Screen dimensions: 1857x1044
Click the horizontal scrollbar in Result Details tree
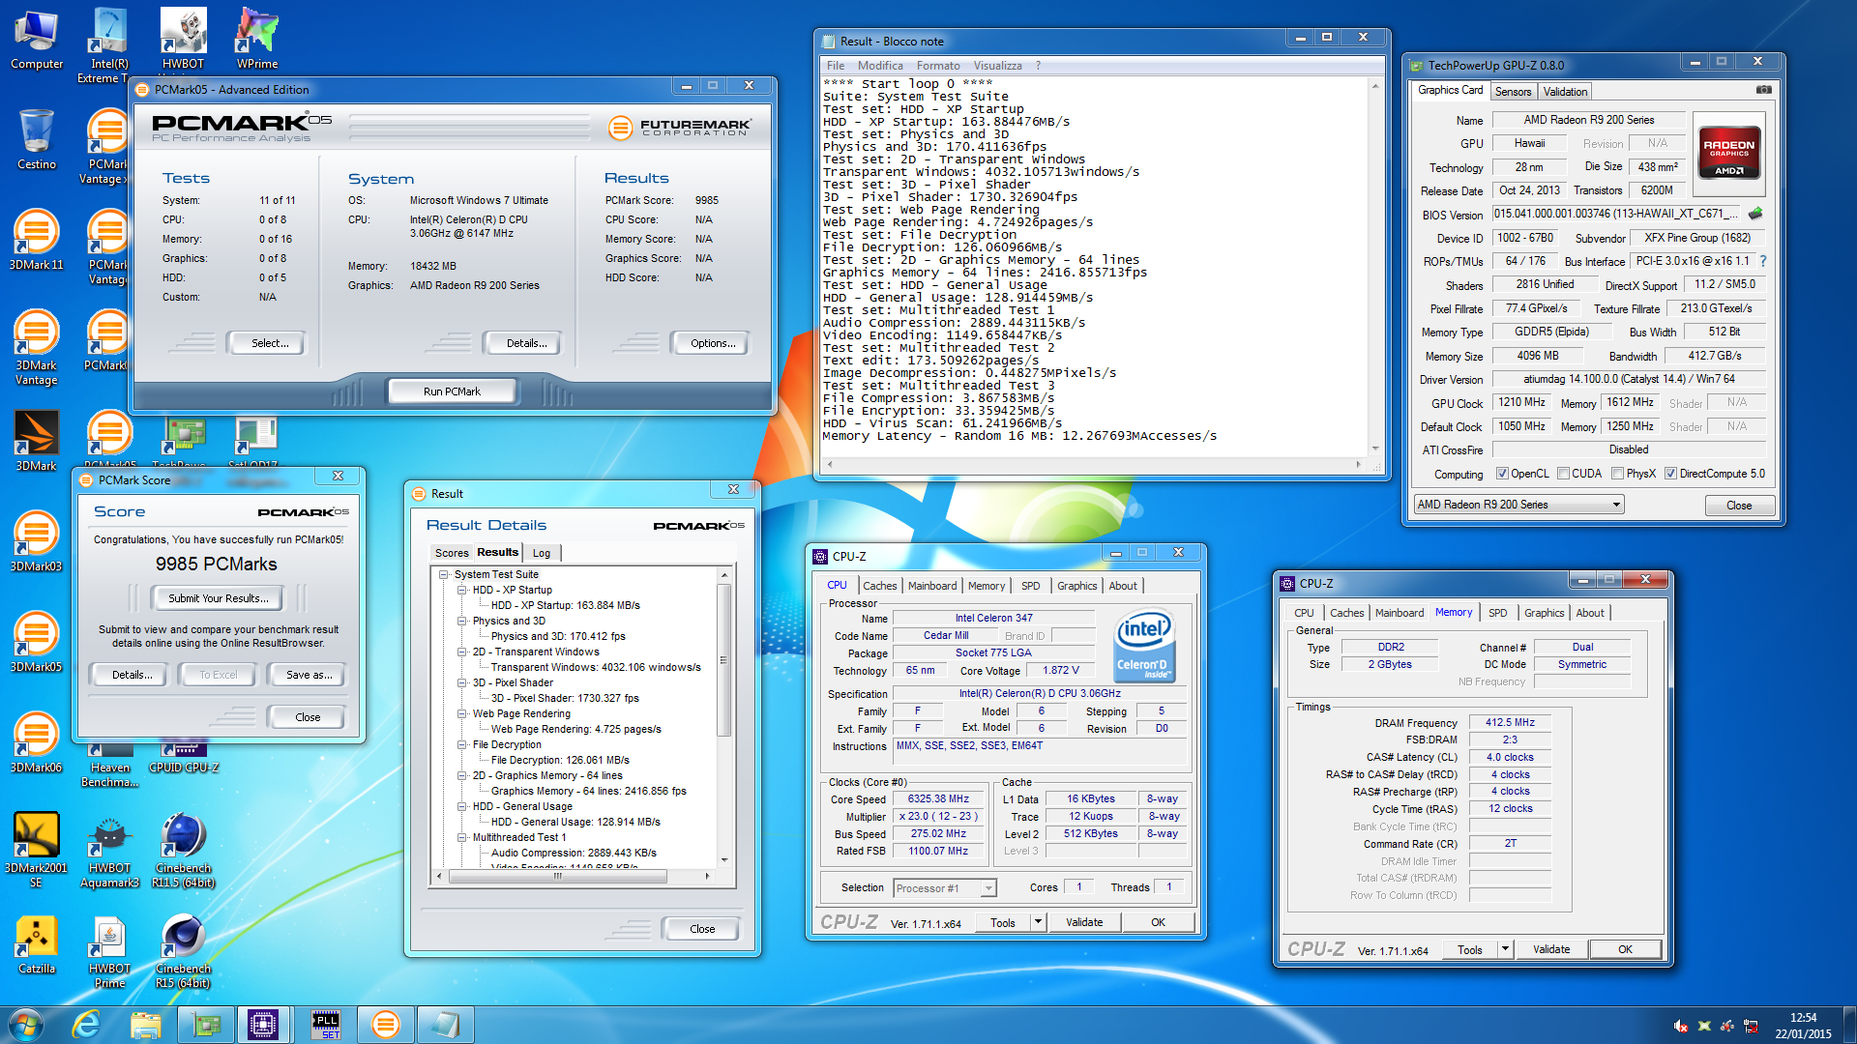(x=558, y=876)
